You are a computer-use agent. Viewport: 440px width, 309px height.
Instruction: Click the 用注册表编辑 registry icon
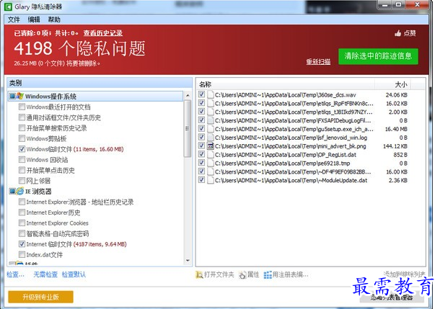coord(268,275)
